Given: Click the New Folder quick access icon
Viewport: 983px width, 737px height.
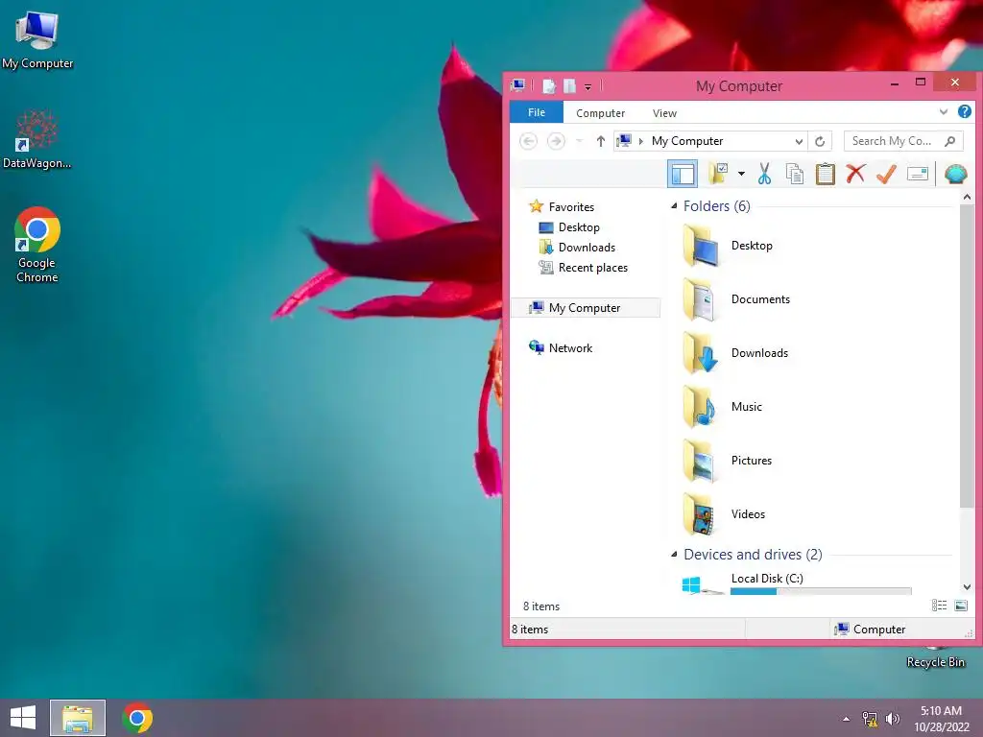Looking at the screenshot, I should (569, 85).
